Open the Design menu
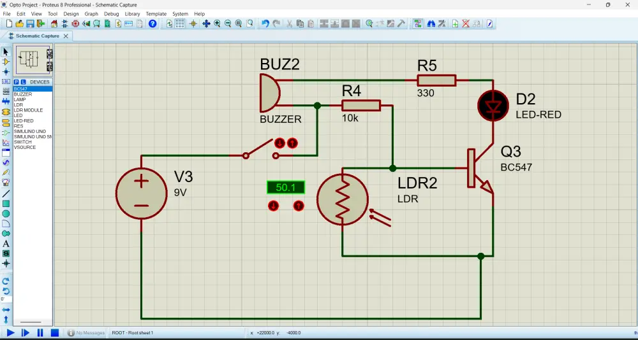The image size is (638, 340). [x=71, y=14]
